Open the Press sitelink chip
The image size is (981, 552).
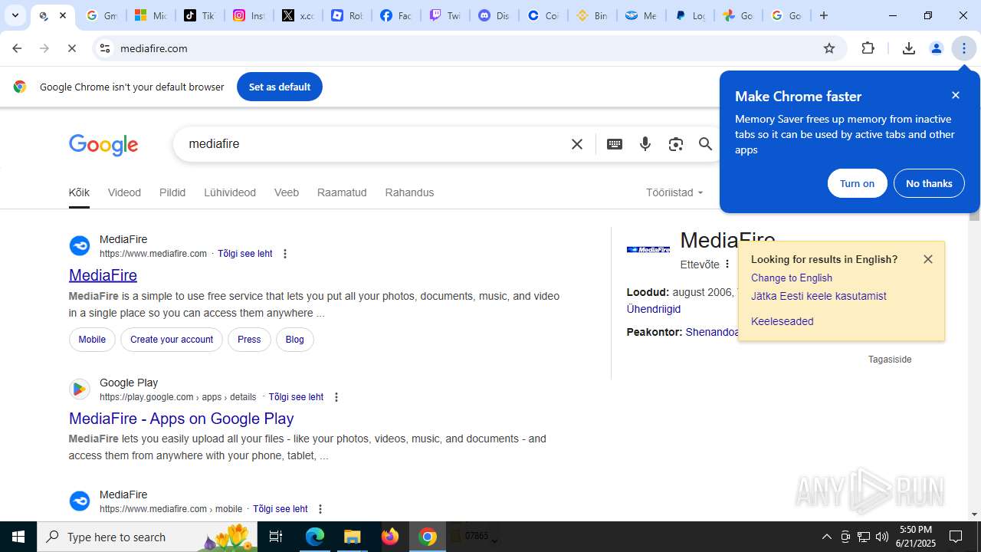249,340
